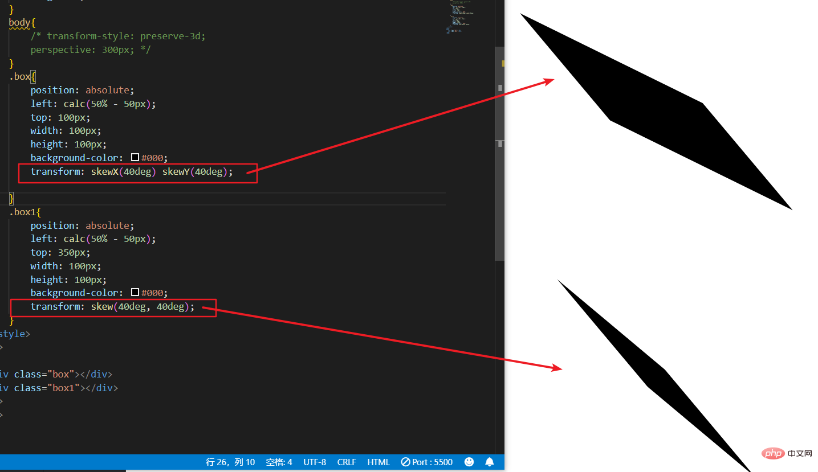Open notifications bell in the status bar
Viewport: 818px width, 472px height.
[x=490, y=462]
